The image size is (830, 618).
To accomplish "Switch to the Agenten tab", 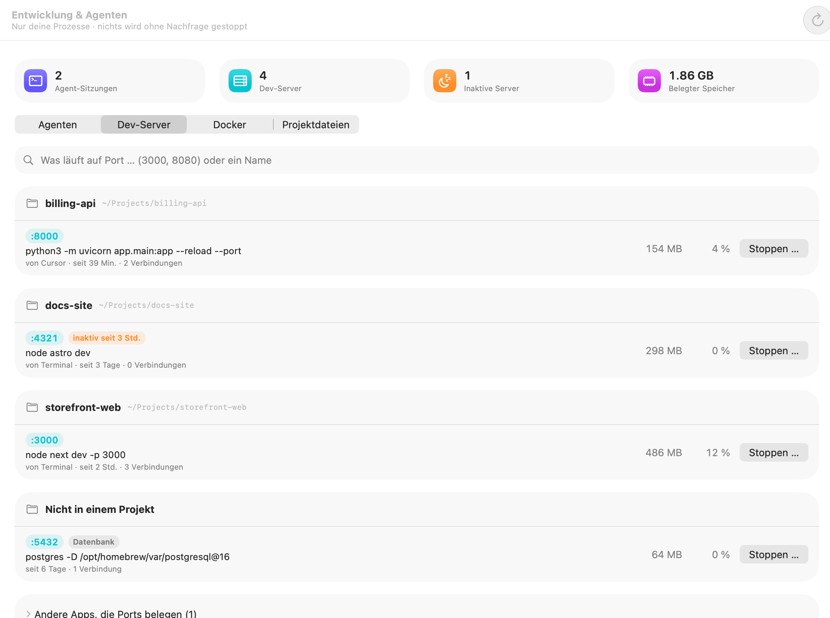I will (58, 124).
